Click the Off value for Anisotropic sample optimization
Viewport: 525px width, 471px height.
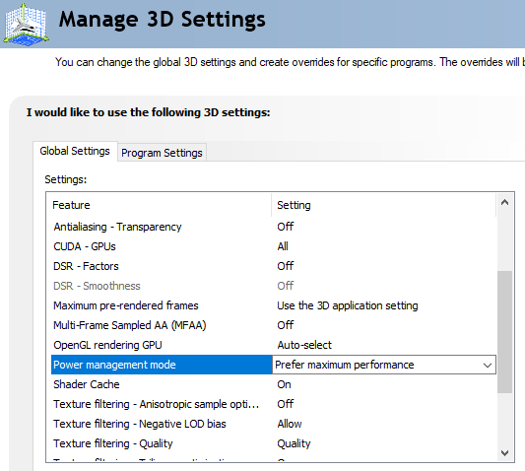tap(286, 404)
